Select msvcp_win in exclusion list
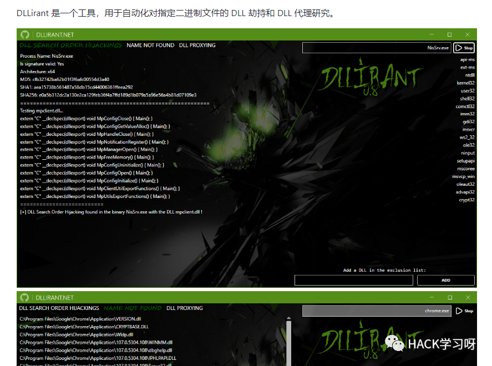The width and height of the screenshot is (492, 366). click(x=464, y=176)
